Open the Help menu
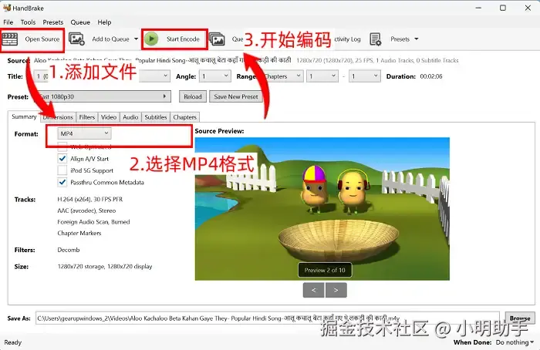The image size is (540, 350). point(104,22)
